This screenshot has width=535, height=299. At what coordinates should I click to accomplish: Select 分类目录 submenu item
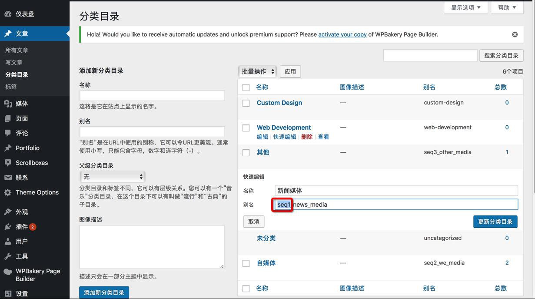coord(17,75)
